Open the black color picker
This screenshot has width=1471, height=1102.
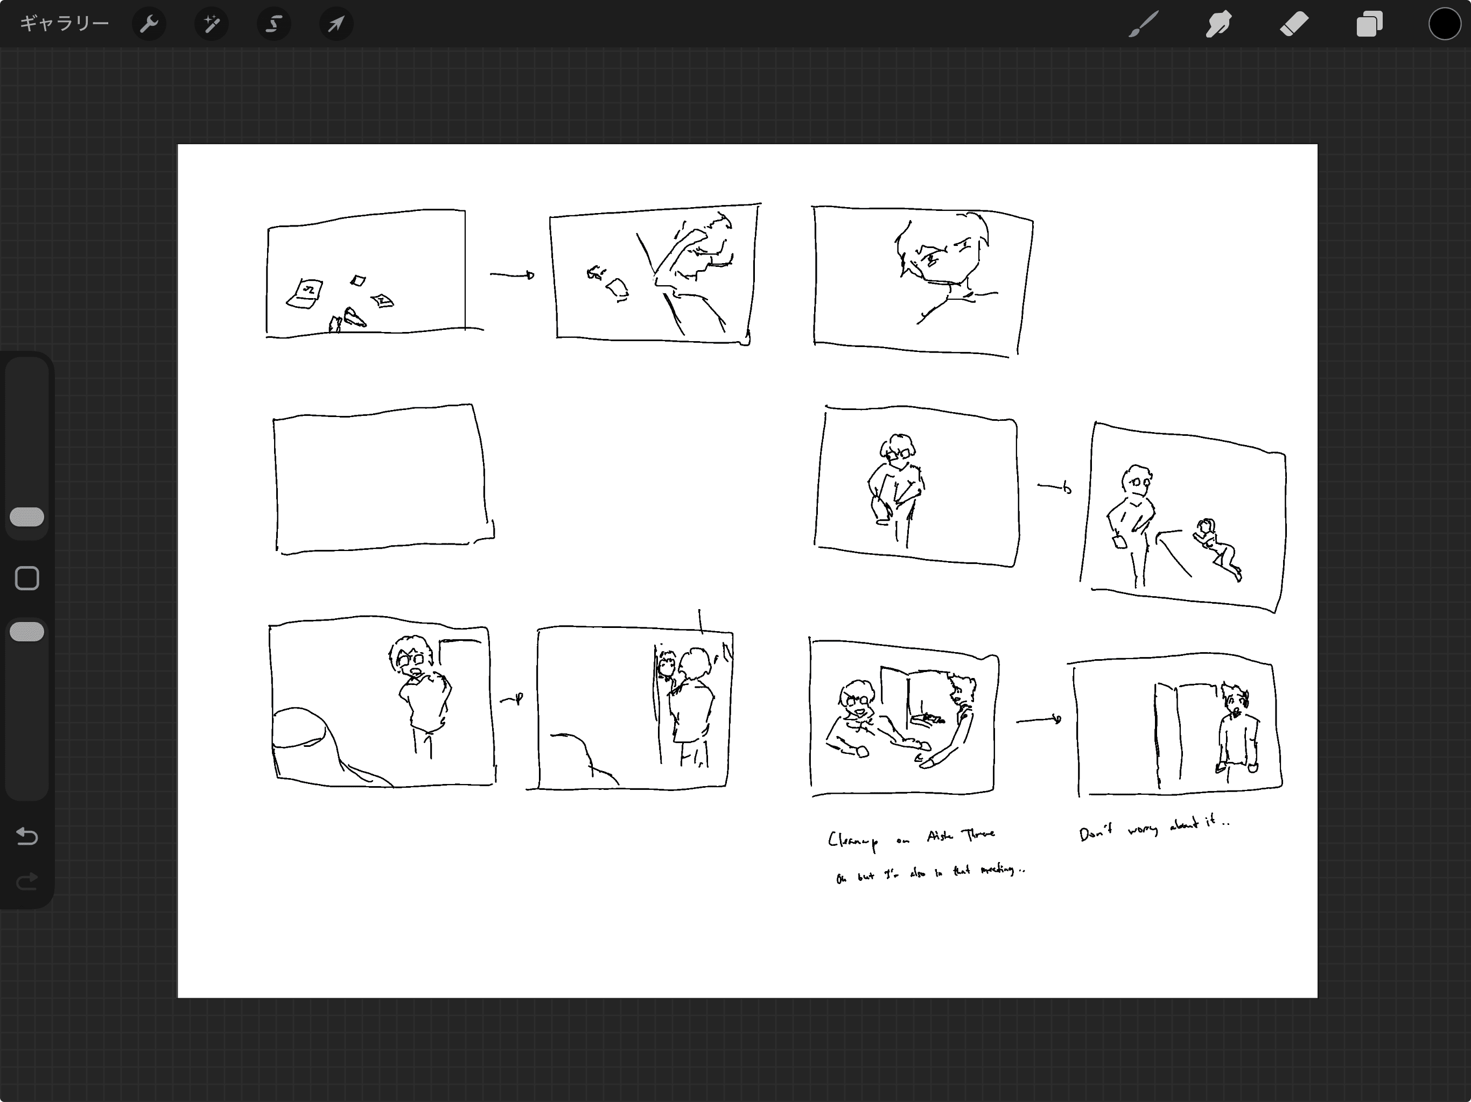point(1445,25)
